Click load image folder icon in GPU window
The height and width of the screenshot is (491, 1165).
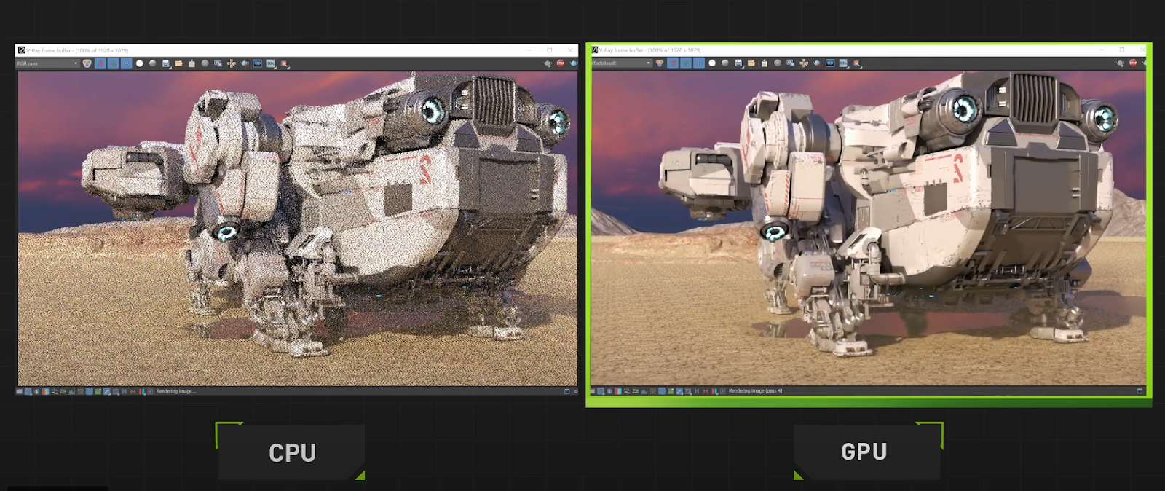pos(751,63)
